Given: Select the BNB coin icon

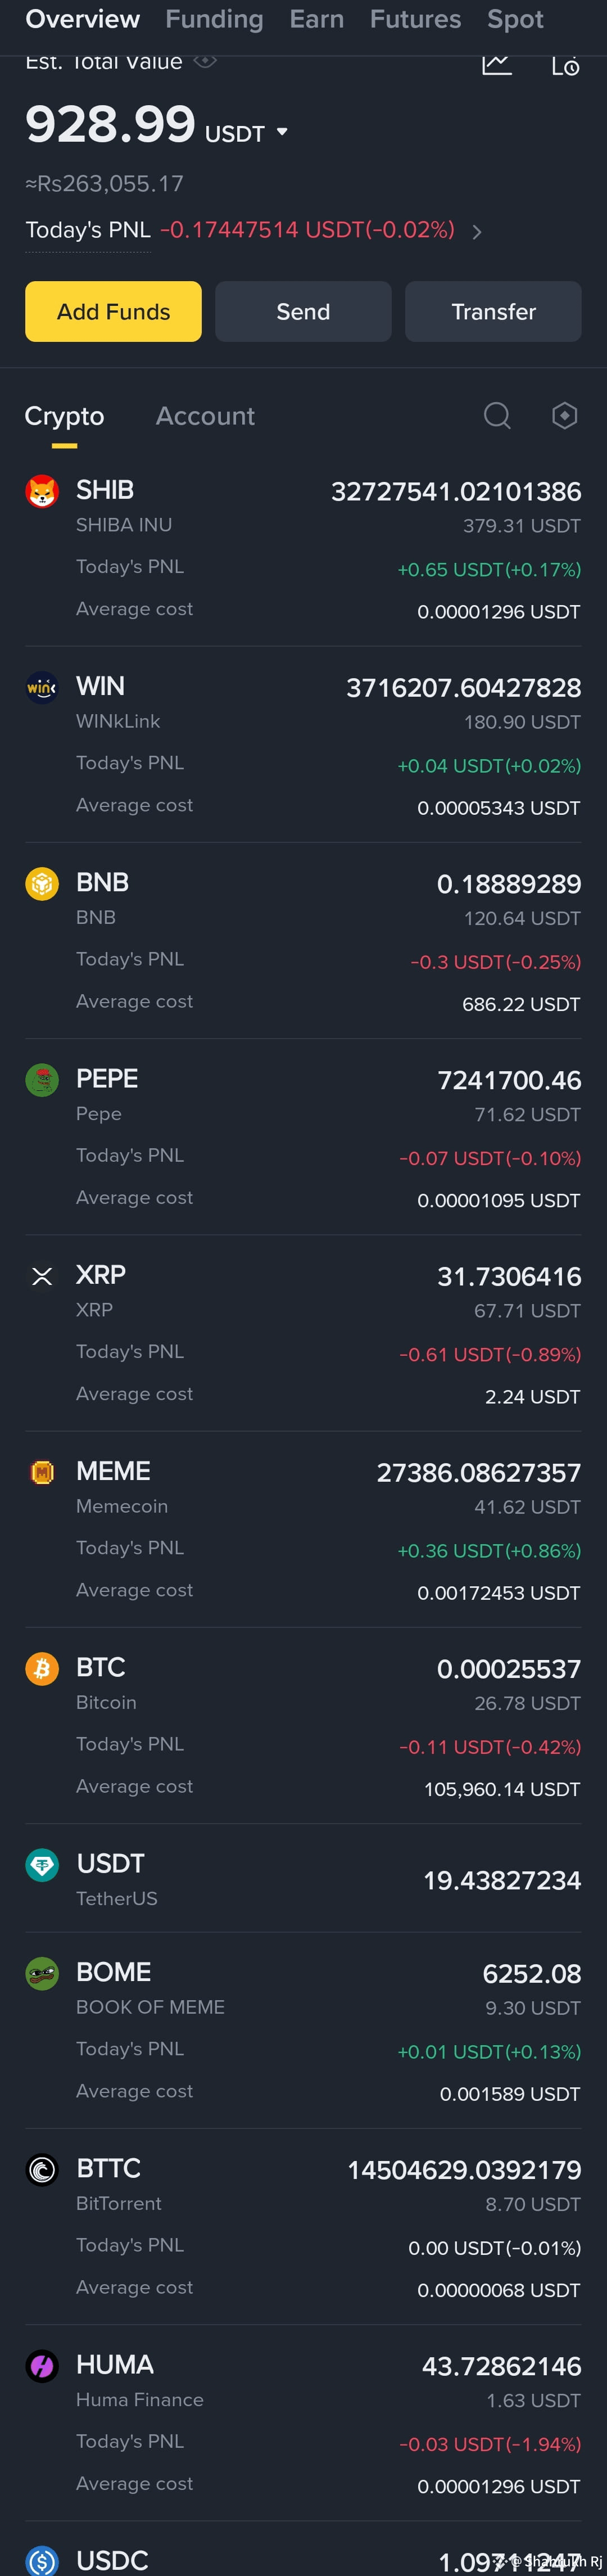Looking at the screenshot, I should tap(42, 884).
